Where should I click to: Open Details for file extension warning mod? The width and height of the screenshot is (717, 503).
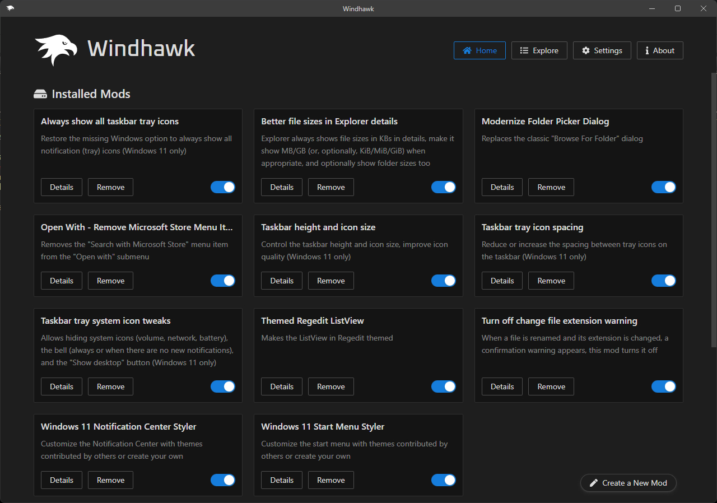click(502, 386)
